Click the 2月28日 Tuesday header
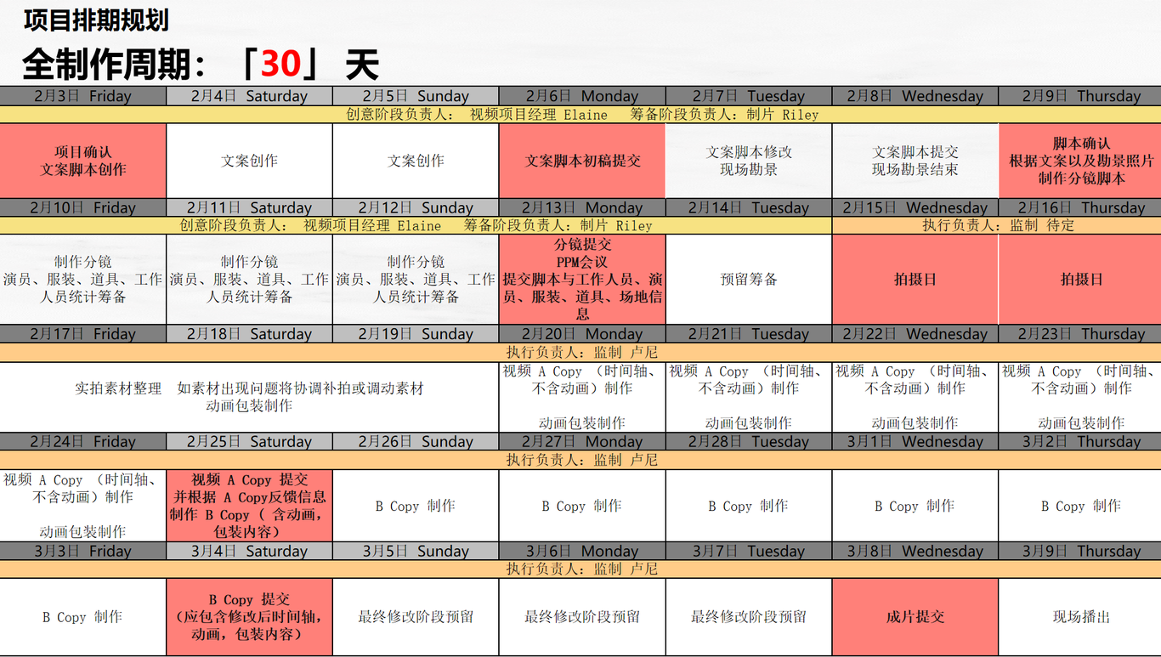1161x657 pixels. (x=749, y=441)
